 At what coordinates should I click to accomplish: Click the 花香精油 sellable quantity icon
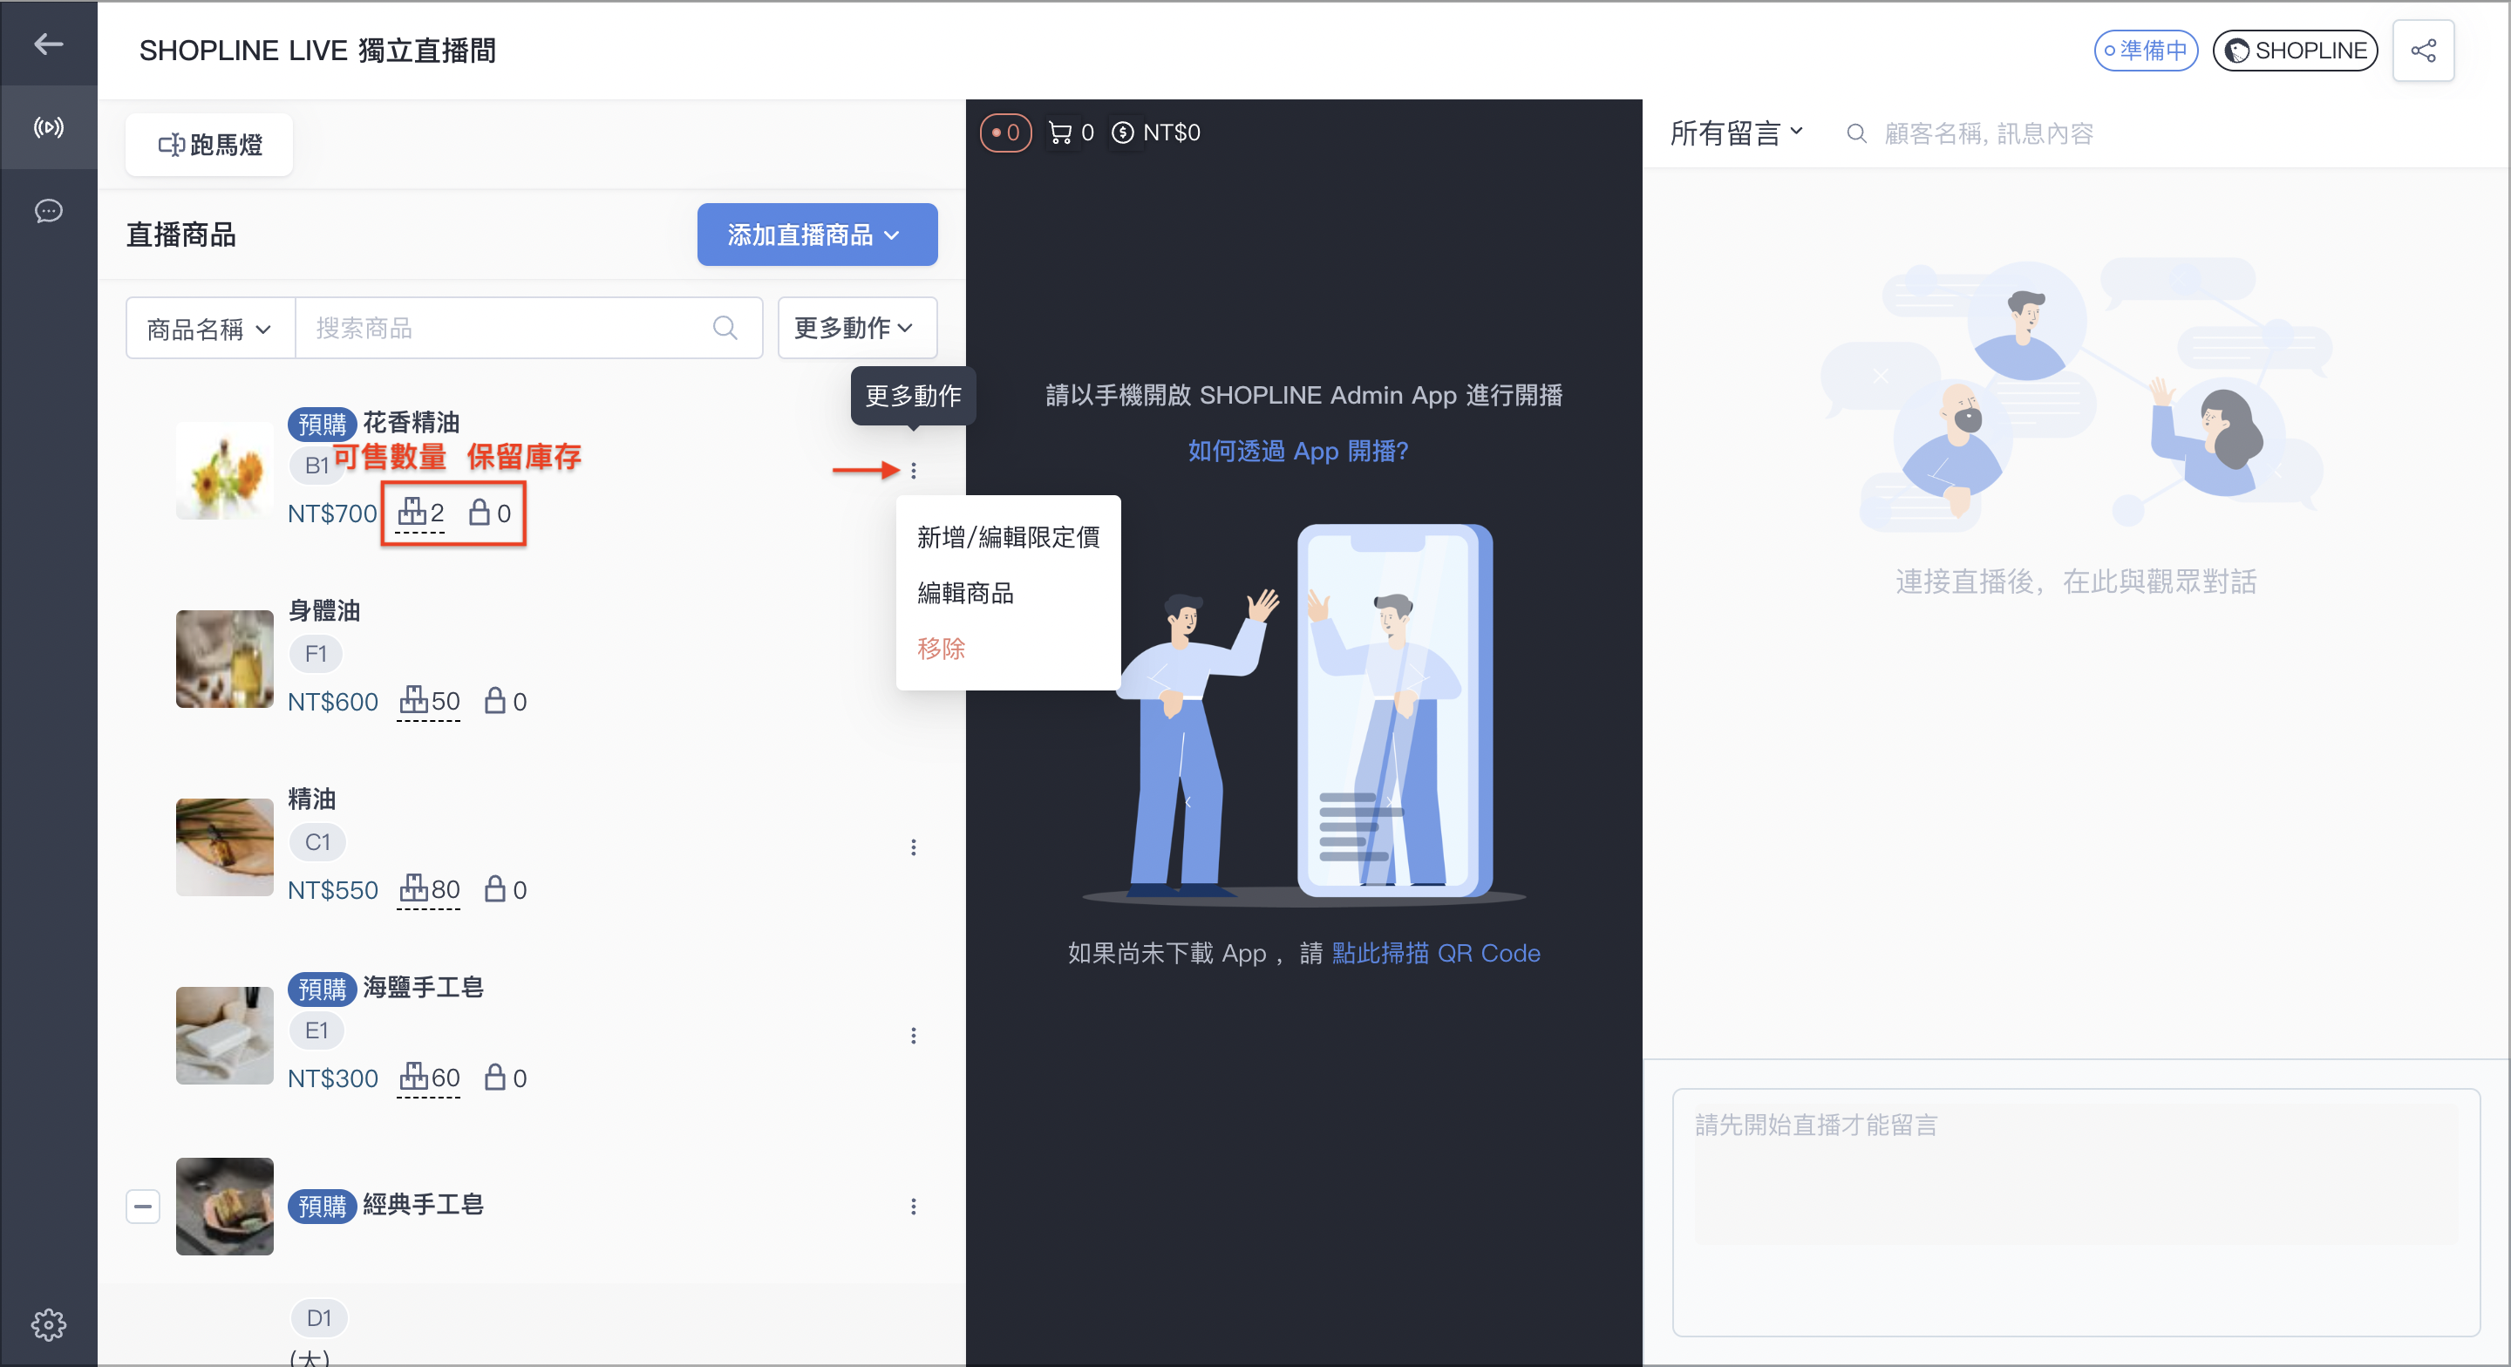[x=412, y=512]
